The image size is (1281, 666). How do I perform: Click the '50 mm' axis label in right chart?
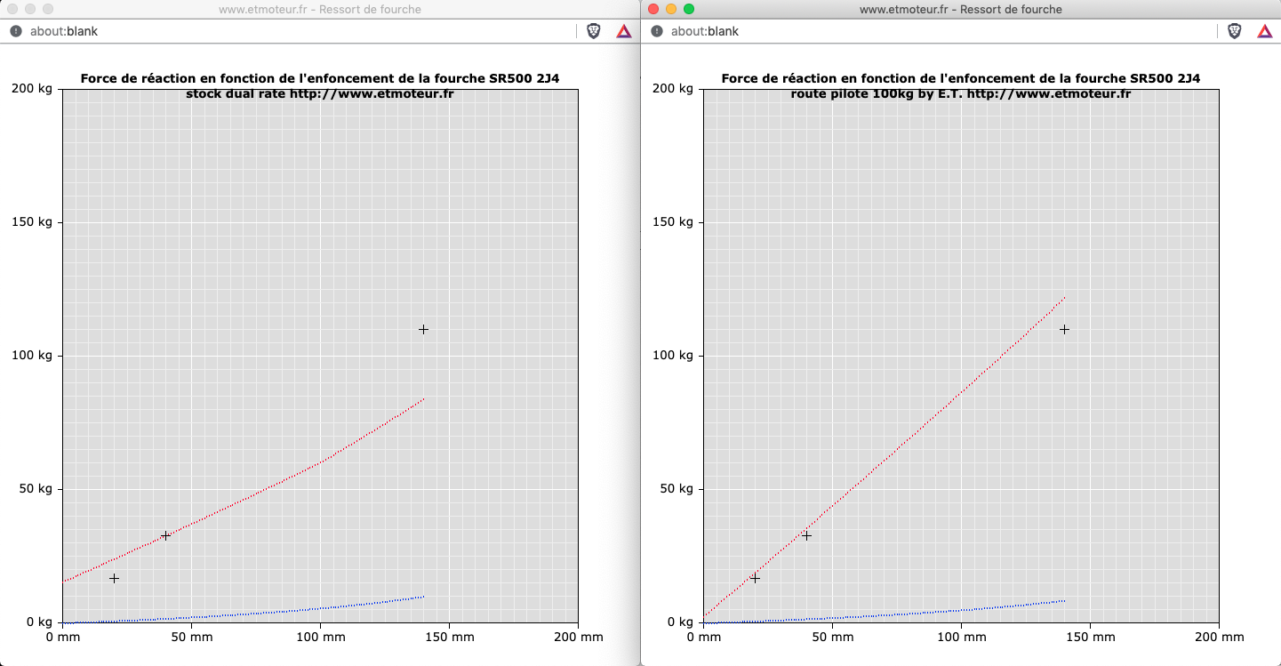(x=832, y=638)
